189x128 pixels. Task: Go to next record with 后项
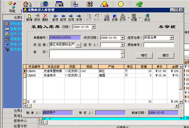coord(71,18)
